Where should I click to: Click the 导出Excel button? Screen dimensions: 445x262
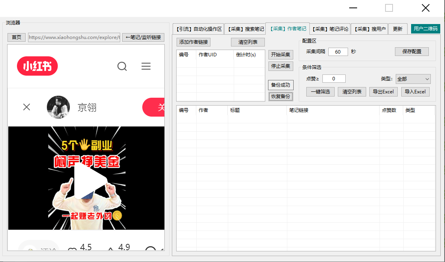[384, 92]
